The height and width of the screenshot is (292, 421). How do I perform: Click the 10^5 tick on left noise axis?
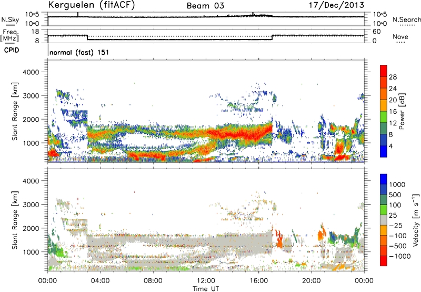[32, 15]
